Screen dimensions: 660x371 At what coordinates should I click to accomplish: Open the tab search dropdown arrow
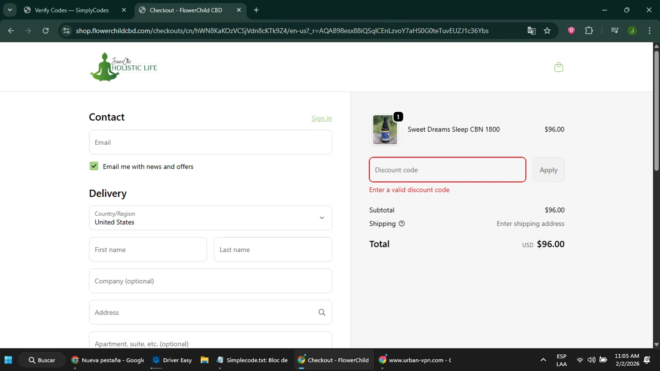[10, 10]
